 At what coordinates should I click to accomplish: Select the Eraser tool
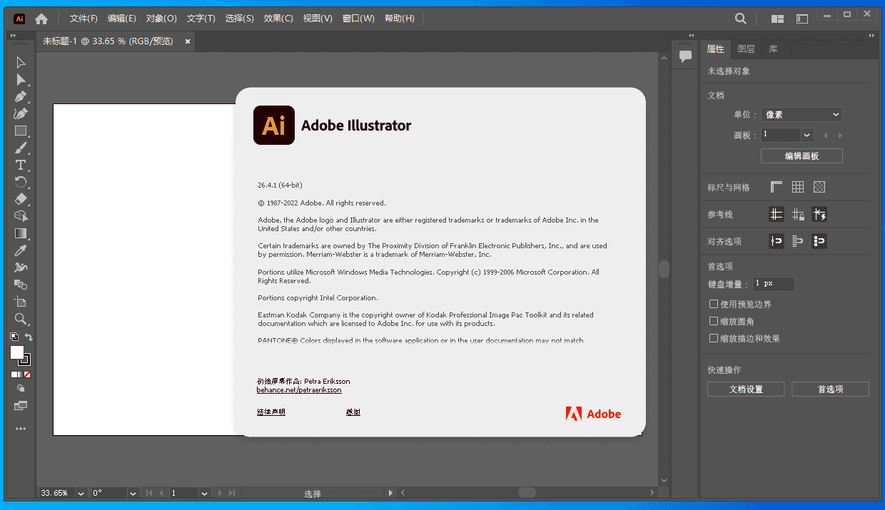[21, 199]
